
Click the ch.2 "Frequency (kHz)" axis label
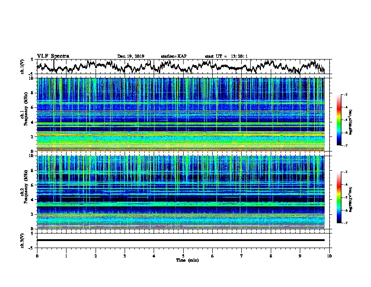[26, 187]
